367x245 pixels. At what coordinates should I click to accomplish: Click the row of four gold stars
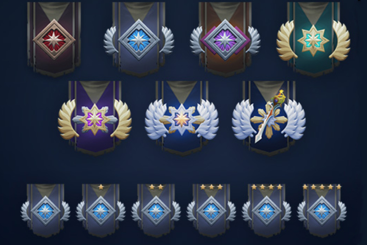point(267,187)
